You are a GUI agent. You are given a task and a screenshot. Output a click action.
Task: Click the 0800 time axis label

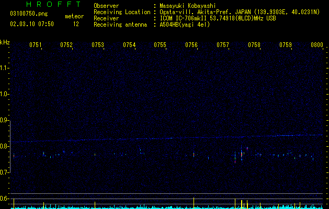click(317, 45)
